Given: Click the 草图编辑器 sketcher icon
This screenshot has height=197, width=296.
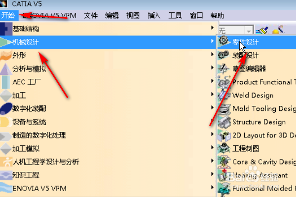Looking at the screenshot, I should tap(224, 68).
